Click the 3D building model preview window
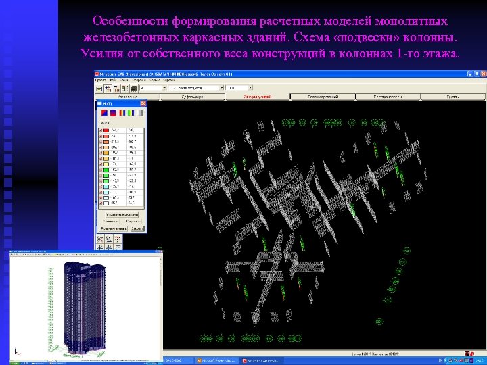 pyautogui.click(x=86, y=307)
